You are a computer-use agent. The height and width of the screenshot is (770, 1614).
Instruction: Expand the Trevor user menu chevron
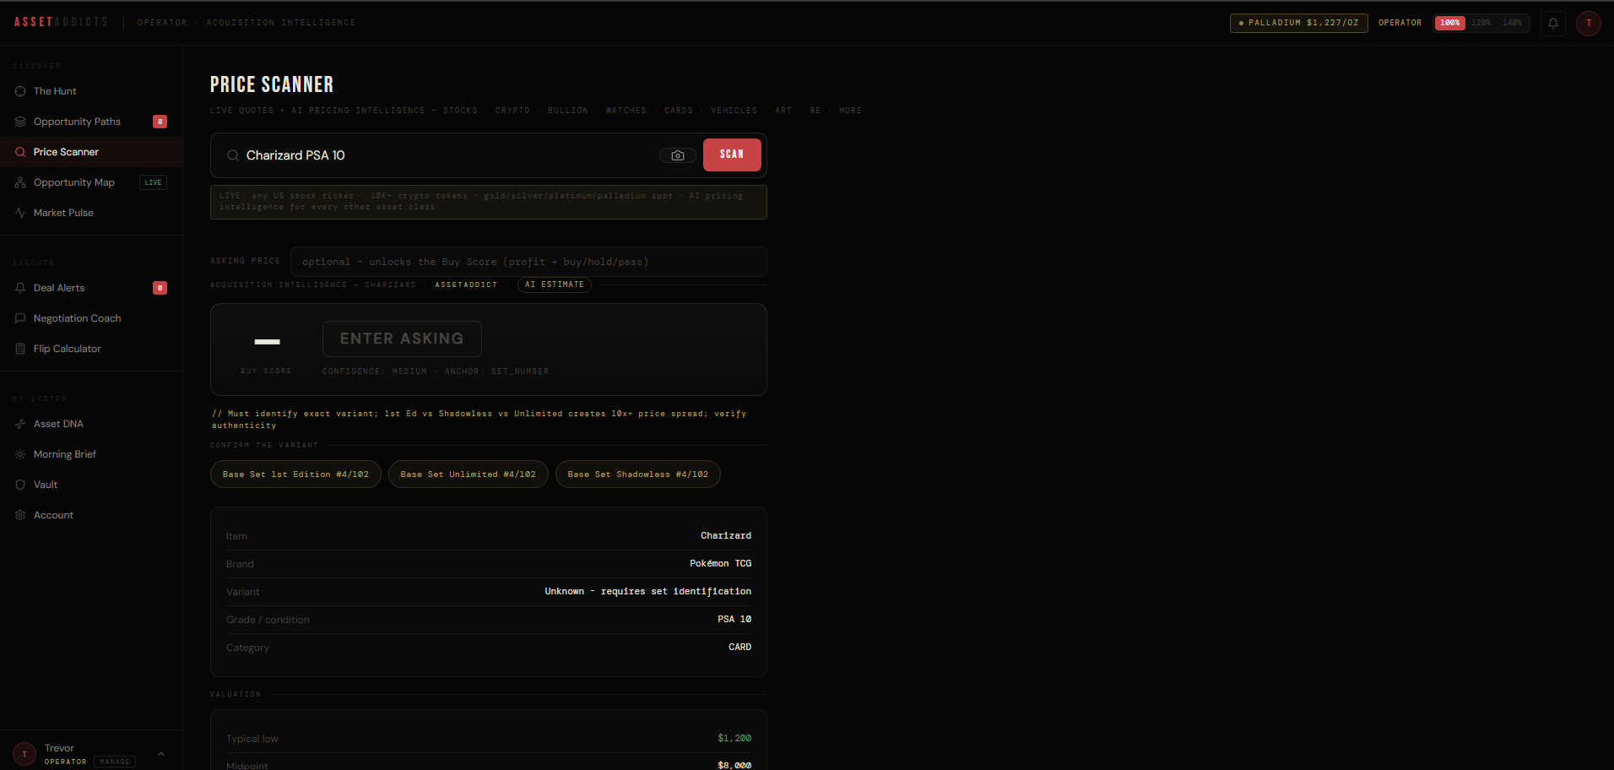pos(161,754)
